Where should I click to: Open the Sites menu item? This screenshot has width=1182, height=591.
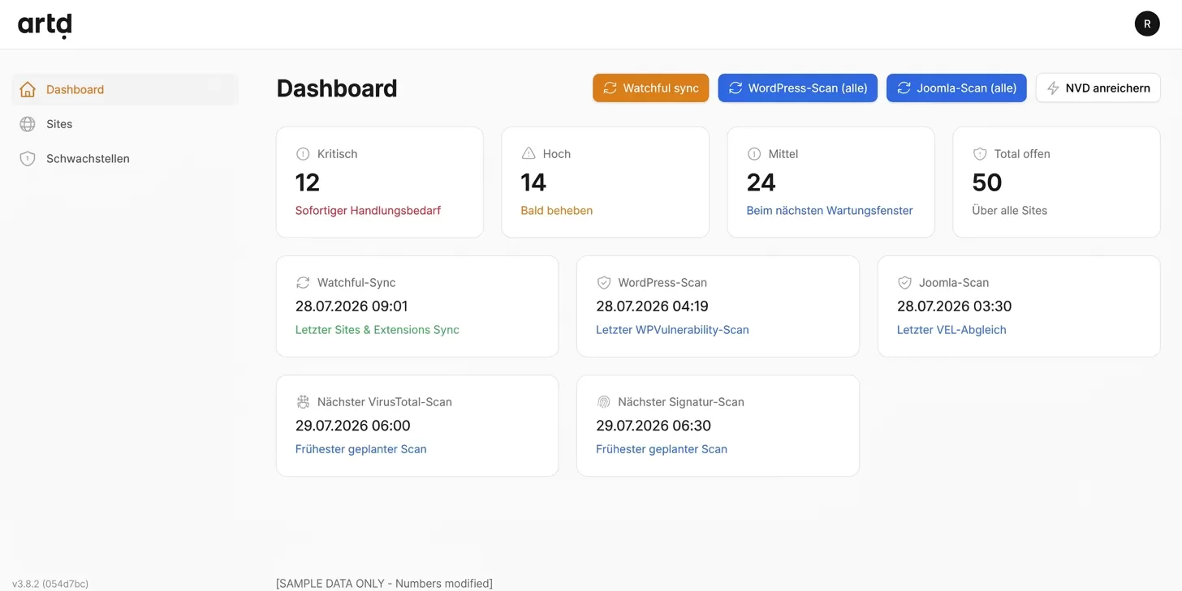(125, 124)
